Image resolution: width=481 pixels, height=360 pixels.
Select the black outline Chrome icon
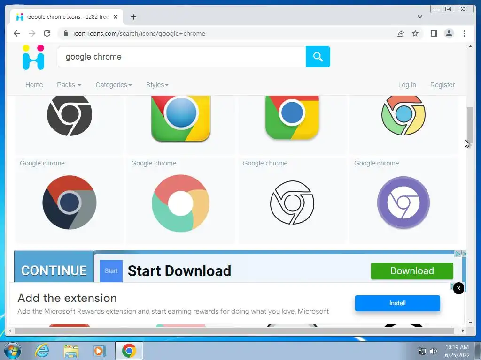point(292,202)
